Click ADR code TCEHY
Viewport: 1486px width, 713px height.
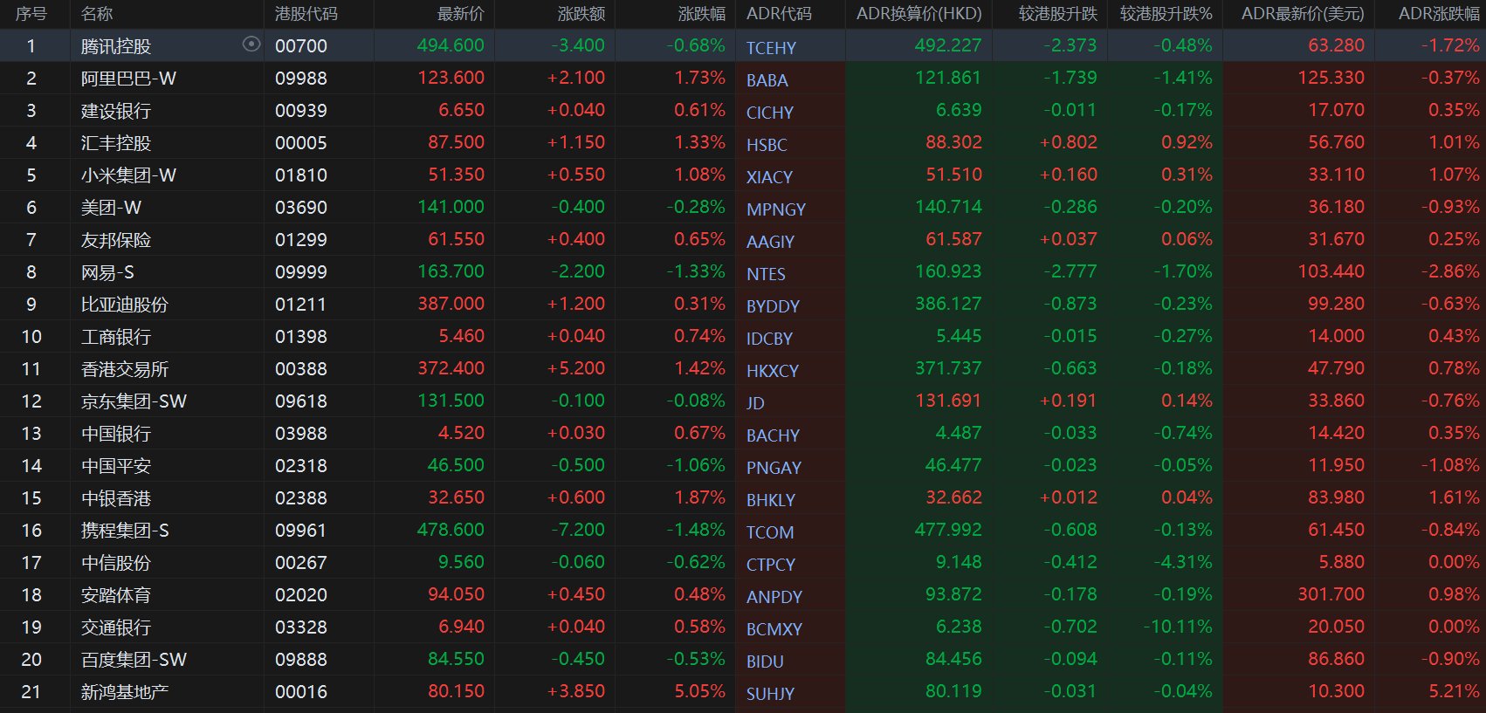(x=771, y=48)
